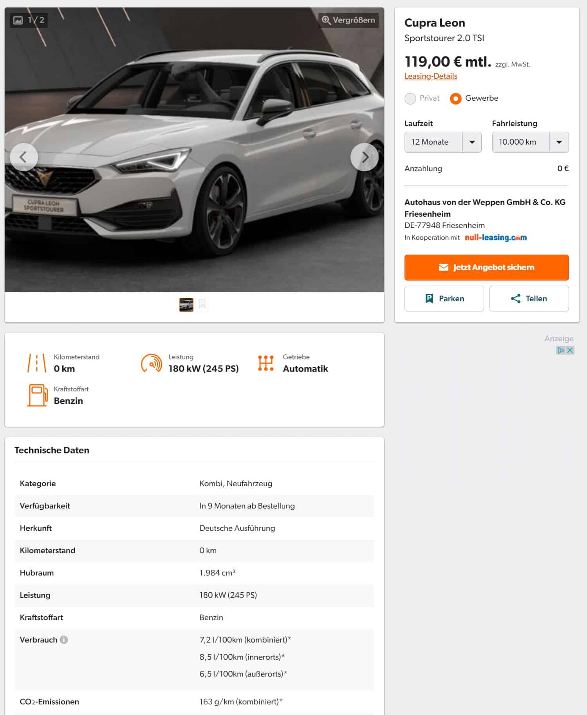
Task: Go to previous photo using left arrow
Action: 23,157
